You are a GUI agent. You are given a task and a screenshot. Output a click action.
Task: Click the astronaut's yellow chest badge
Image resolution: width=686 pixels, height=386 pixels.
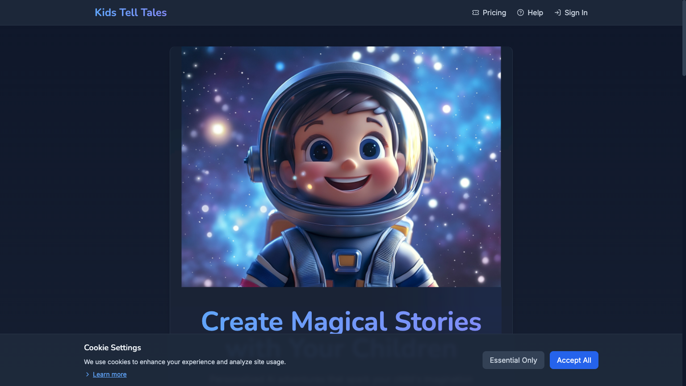click(x=346, y=260)
